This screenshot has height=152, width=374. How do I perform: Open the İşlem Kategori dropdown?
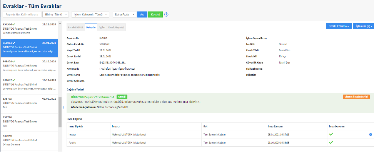point(90,14)
